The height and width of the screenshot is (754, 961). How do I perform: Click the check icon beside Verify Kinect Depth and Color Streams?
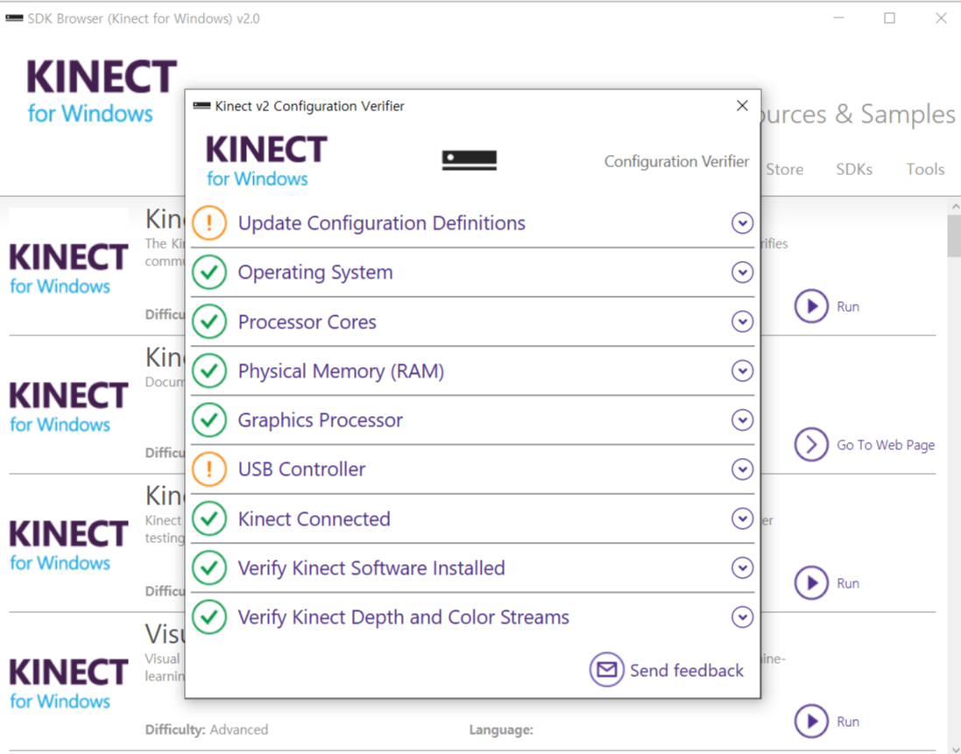click(x=209, y=617)
